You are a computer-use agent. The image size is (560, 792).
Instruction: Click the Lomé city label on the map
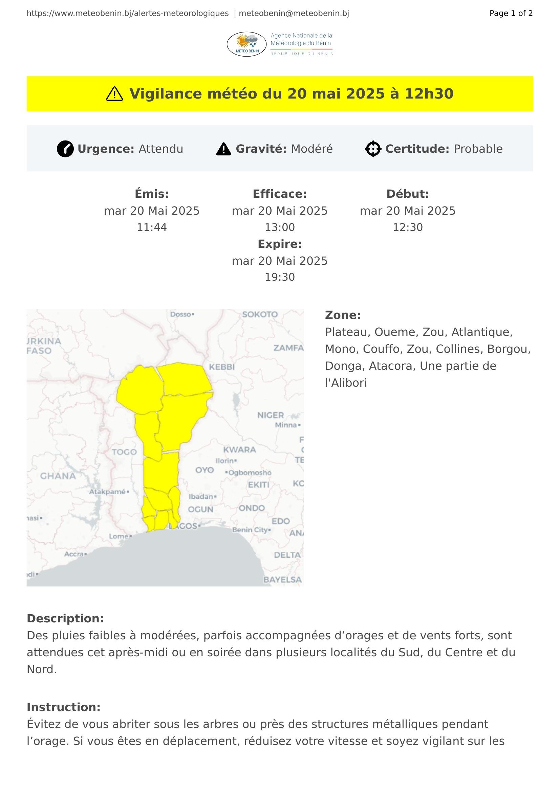point(119,536)
